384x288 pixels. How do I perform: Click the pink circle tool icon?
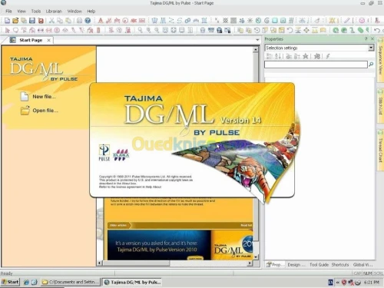[362, 21]
